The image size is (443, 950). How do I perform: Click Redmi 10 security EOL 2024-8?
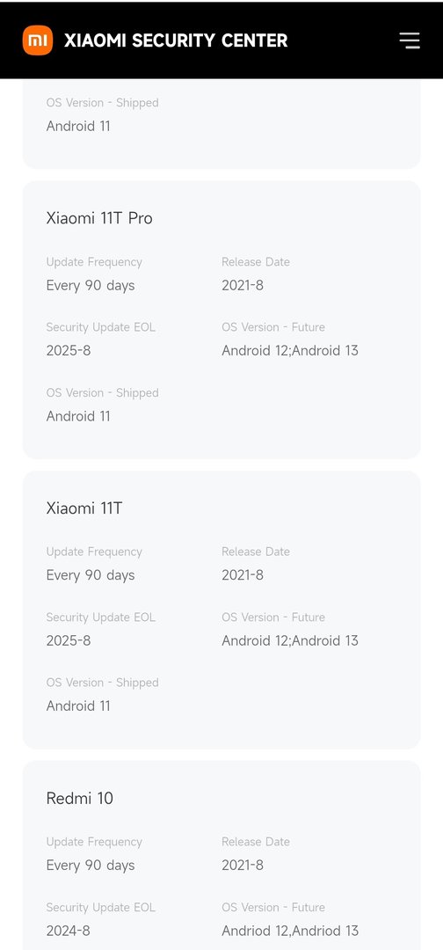[x=69, y=931]
